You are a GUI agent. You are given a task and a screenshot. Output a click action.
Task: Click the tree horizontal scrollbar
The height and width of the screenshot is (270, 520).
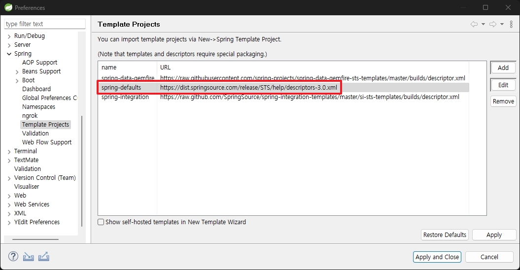pyautogui.click(x=35, y=239)
